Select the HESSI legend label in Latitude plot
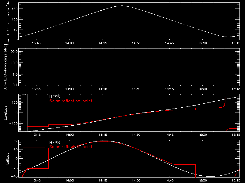This screenshot has height=183, width=245. point(55,142)
